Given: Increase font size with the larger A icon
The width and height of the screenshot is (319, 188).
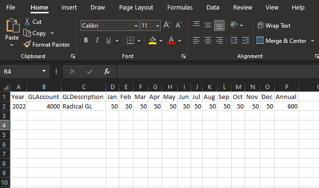Looking at the screenshot, I should click(x=167, y=25).
